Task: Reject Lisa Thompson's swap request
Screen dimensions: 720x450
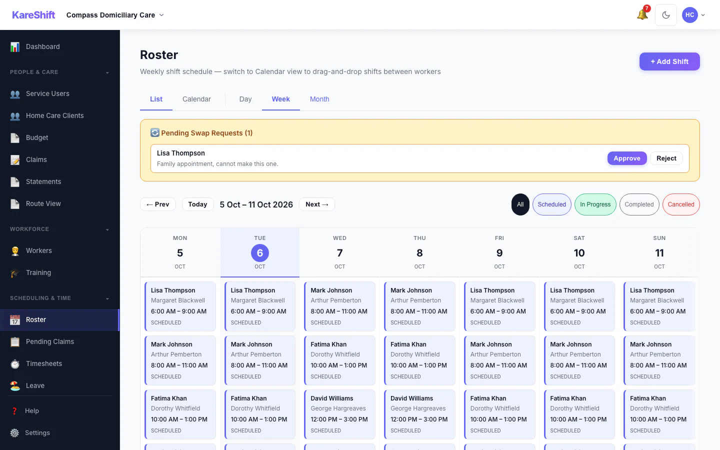Action: pos(666,158)
